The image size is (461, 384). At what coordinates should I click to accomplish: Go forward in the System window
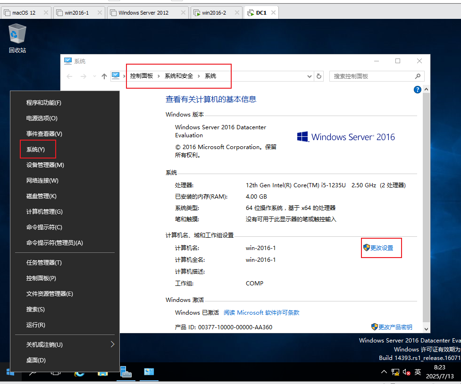point(84,76)
